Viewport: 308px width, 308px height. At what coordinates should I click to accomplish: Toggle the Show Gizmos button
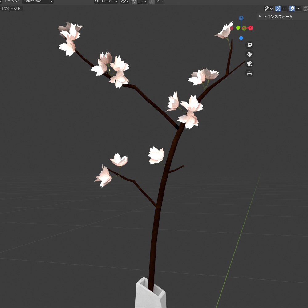pyautogui.click(x=278, y=8)
